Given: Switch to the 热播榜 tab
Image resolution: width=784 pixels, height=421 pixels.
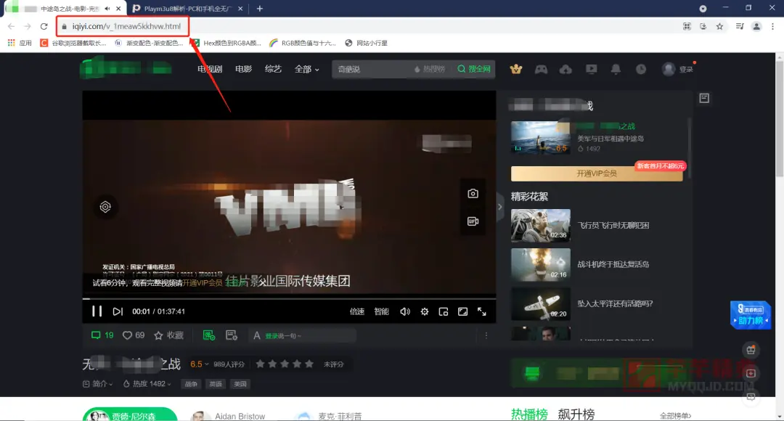Looking at the screenshot, I should 529,414.
